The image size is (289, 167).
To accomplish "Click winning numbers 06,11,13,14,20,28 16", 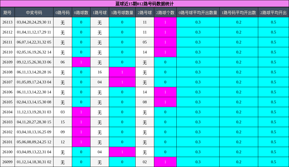I will coord(34,72).
